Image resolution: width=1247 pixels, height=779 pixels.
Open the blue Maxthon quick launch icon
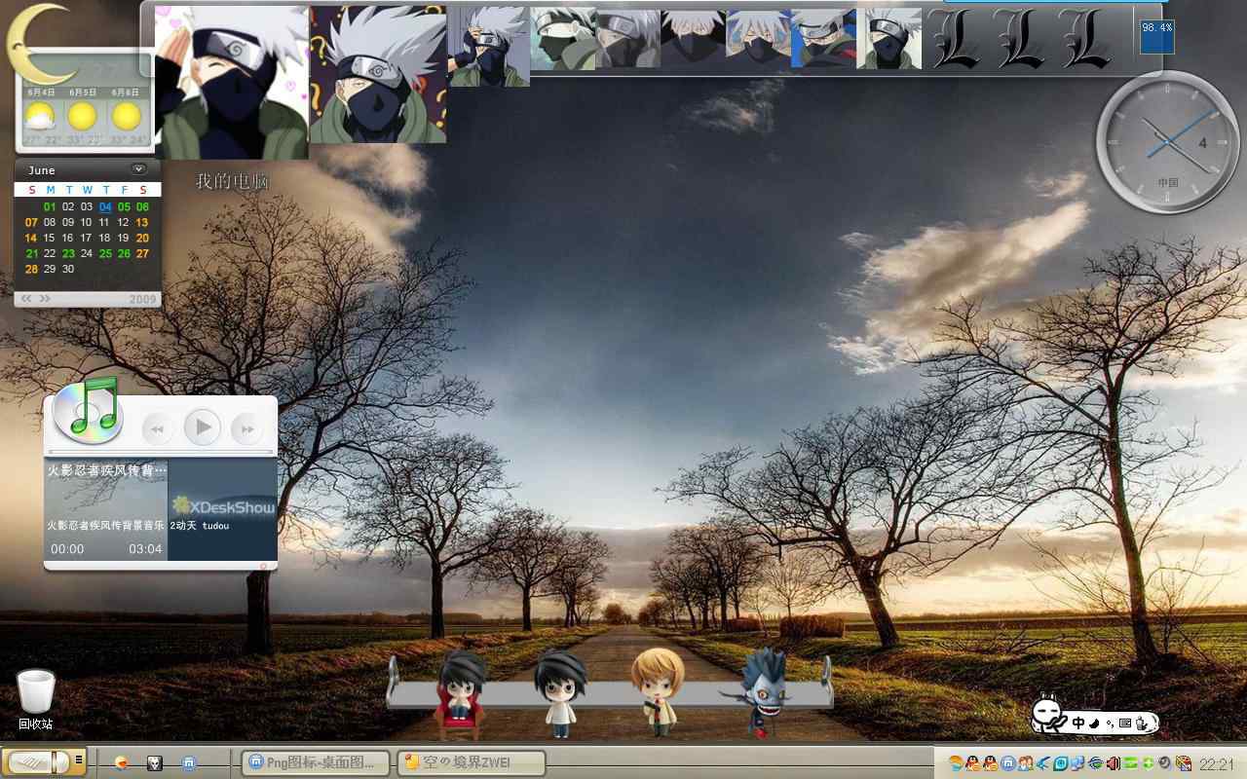pos(190,762)
